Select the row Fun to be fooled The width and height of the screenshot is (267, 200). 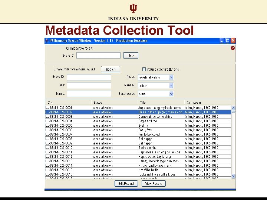tap(138, 134)
